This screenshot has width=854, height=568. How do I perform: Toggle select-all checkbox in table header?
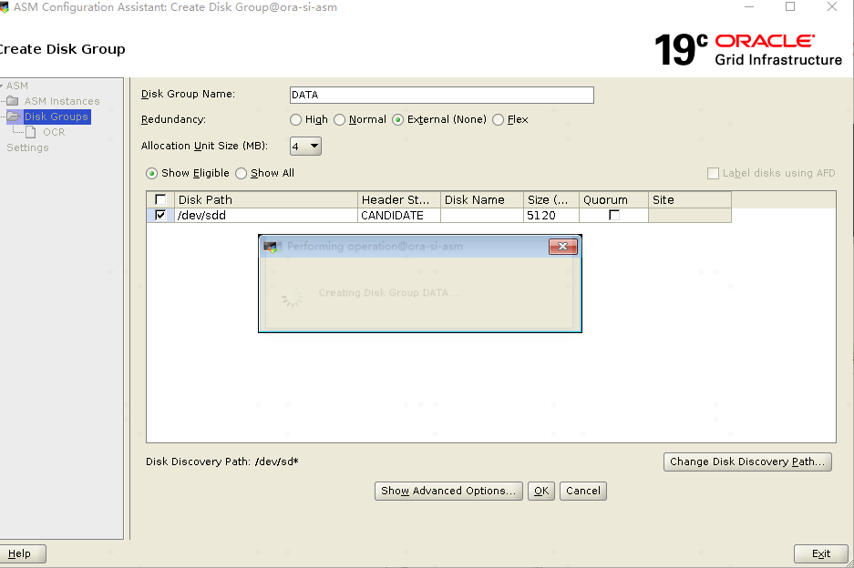(x=160, y=199)
